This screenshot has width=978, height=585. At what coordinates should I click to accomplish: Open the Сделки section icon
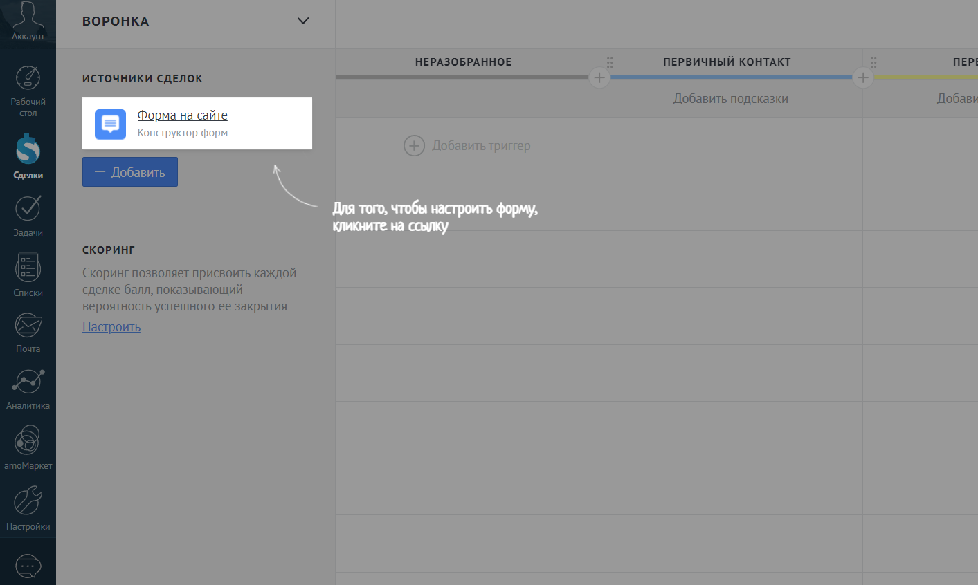28,148
